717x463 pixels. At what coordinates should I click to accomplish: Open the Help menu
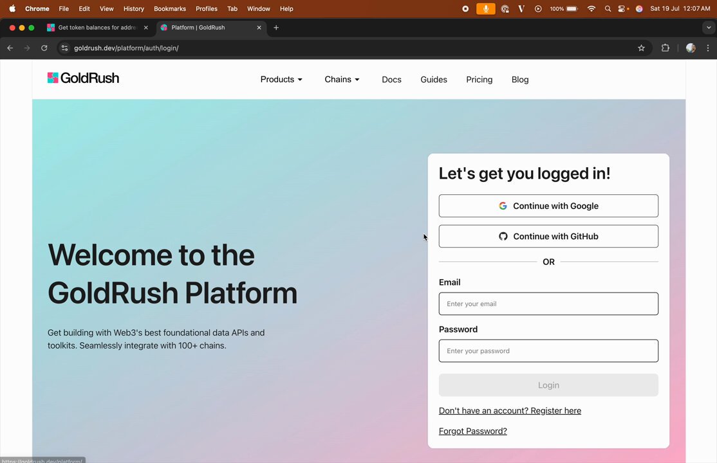click(286, 9)
